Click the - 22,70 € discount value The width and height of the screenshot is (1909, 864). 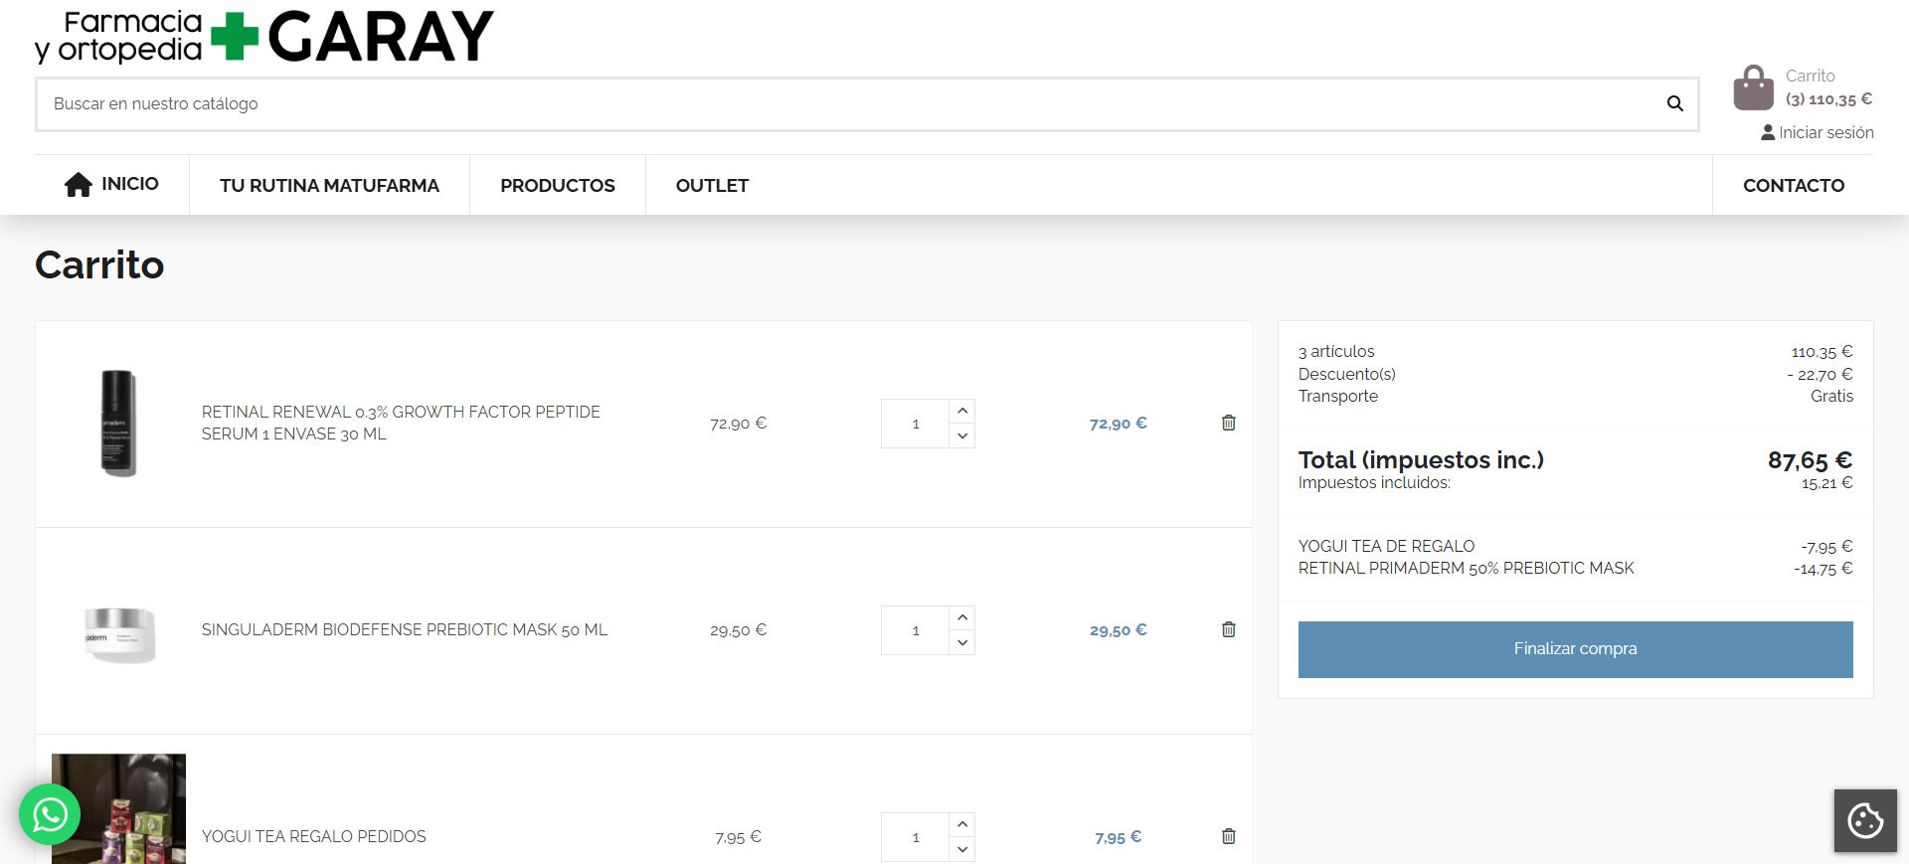(x=1820, y=375)
